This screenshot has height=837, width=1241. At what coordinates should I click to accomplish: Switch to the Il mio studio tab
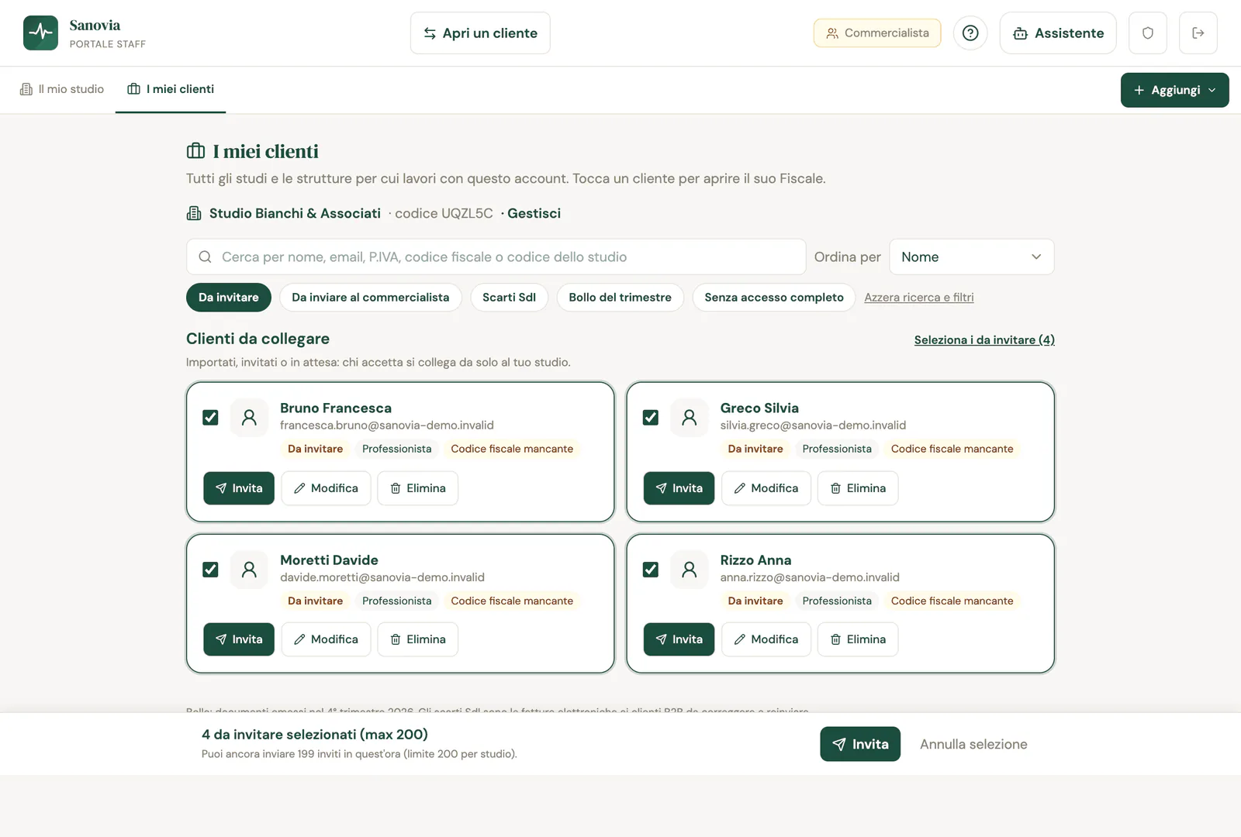point(62,89)
